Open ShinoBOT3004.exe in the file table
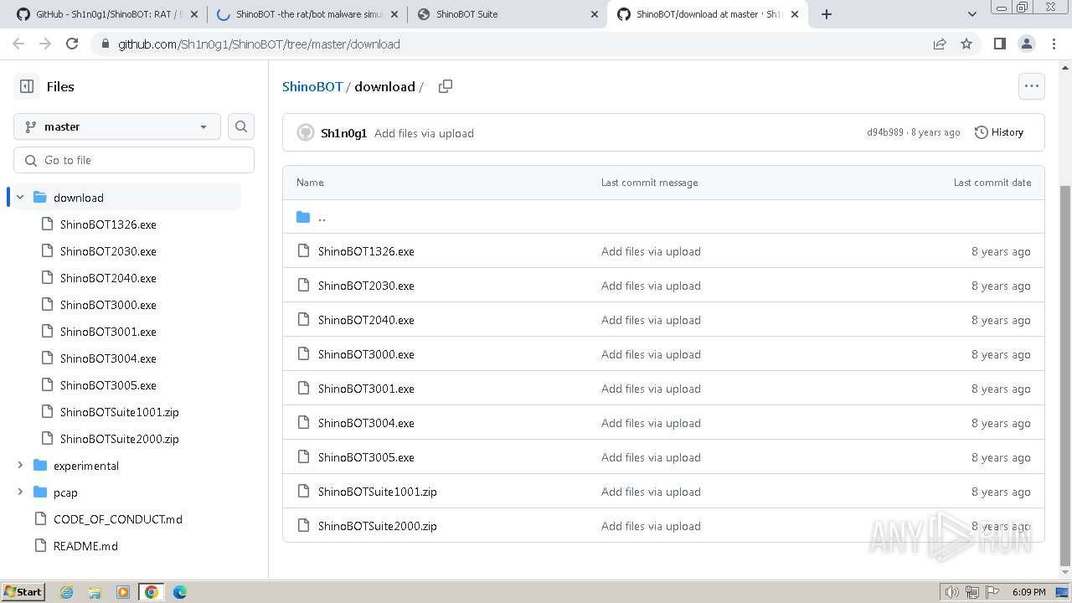 366,423
